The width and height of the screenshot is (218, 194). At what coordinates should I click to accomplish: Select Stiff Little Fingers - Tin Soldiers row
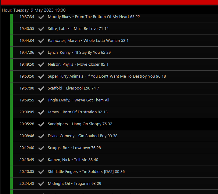[114, 172]
